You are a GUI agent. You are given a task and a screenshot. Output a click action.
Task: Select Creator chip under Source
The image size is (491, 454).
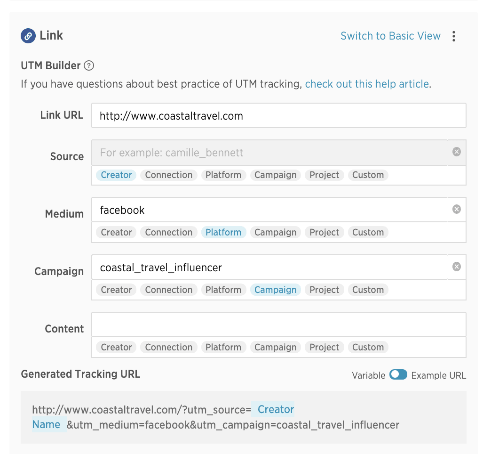point(116,175)
